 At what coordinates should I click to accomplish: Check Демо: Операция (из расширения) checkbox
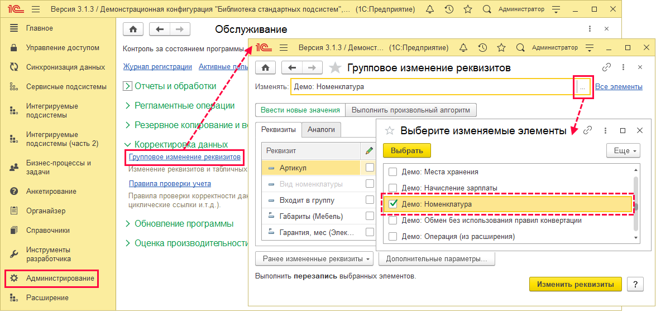(393, 237)
